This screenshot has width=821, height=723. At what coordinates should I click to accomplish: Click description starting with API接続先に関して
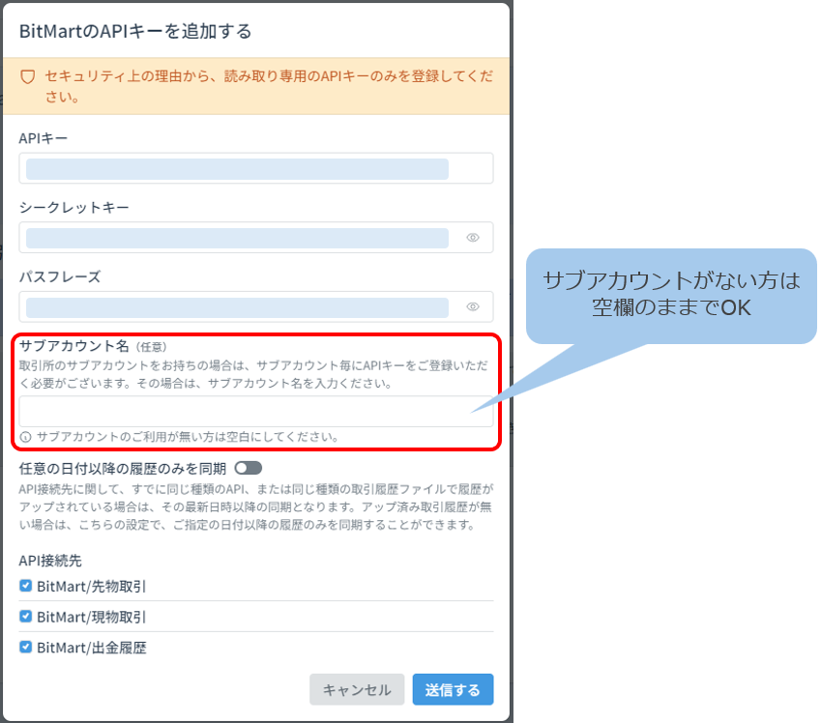[x=256, y=506]
